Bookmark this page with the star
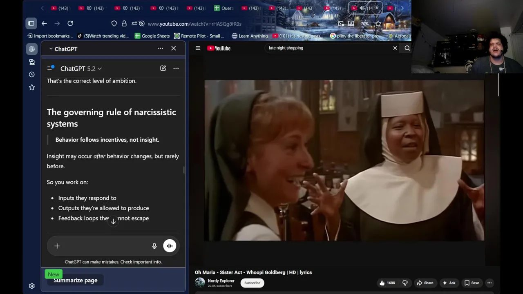 [378, 24]
